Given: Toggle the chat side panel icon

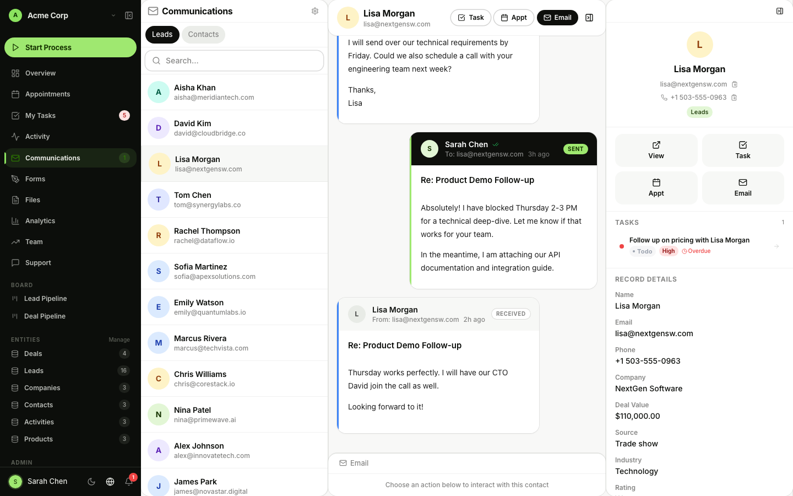Looking at the screenshot, I should pyautogui.click(x=589, y=17).
